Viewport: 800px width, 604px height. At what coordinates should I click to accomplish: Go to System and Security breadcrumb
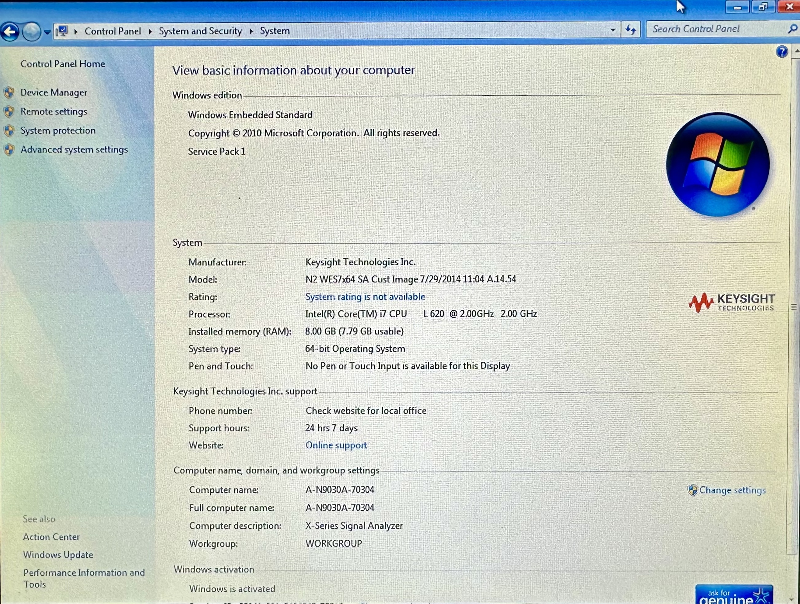point(200,31)
